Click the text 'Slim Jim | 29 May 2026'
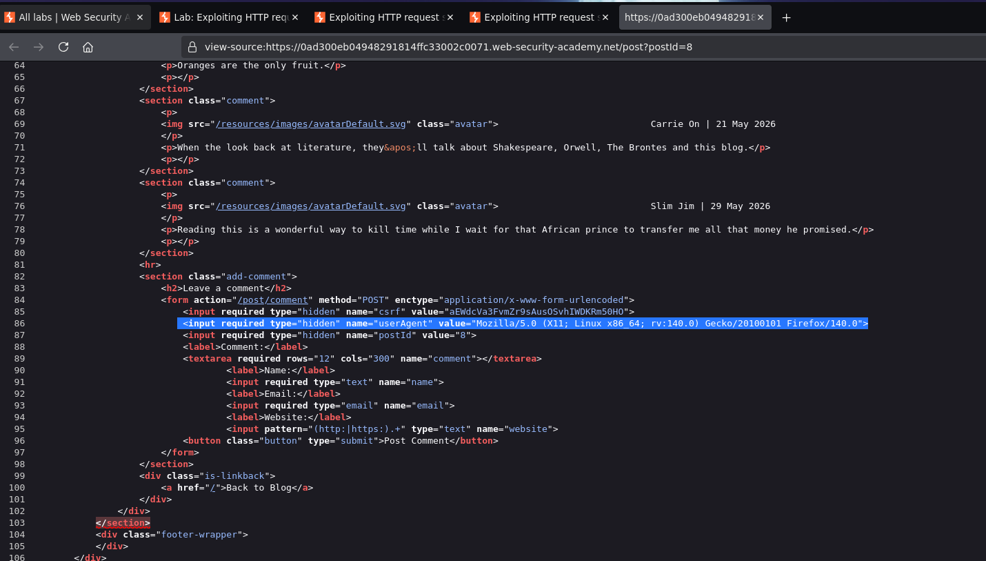The height and width of the screenshot is (561, 986). [710, 206]
